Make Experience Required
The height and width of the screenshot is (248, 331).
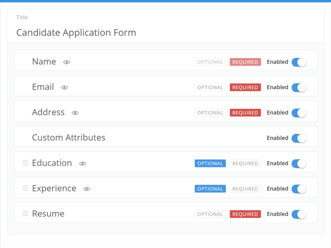(x=245, y=188)
